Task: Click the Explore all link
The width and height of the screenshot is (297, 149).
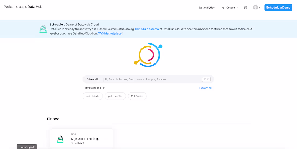Action: pos(206,88)
